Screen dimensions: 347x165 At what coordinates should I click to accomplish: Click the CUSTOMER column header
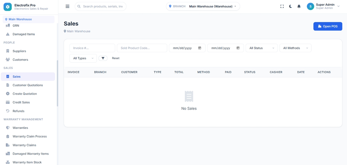point(129,72)
